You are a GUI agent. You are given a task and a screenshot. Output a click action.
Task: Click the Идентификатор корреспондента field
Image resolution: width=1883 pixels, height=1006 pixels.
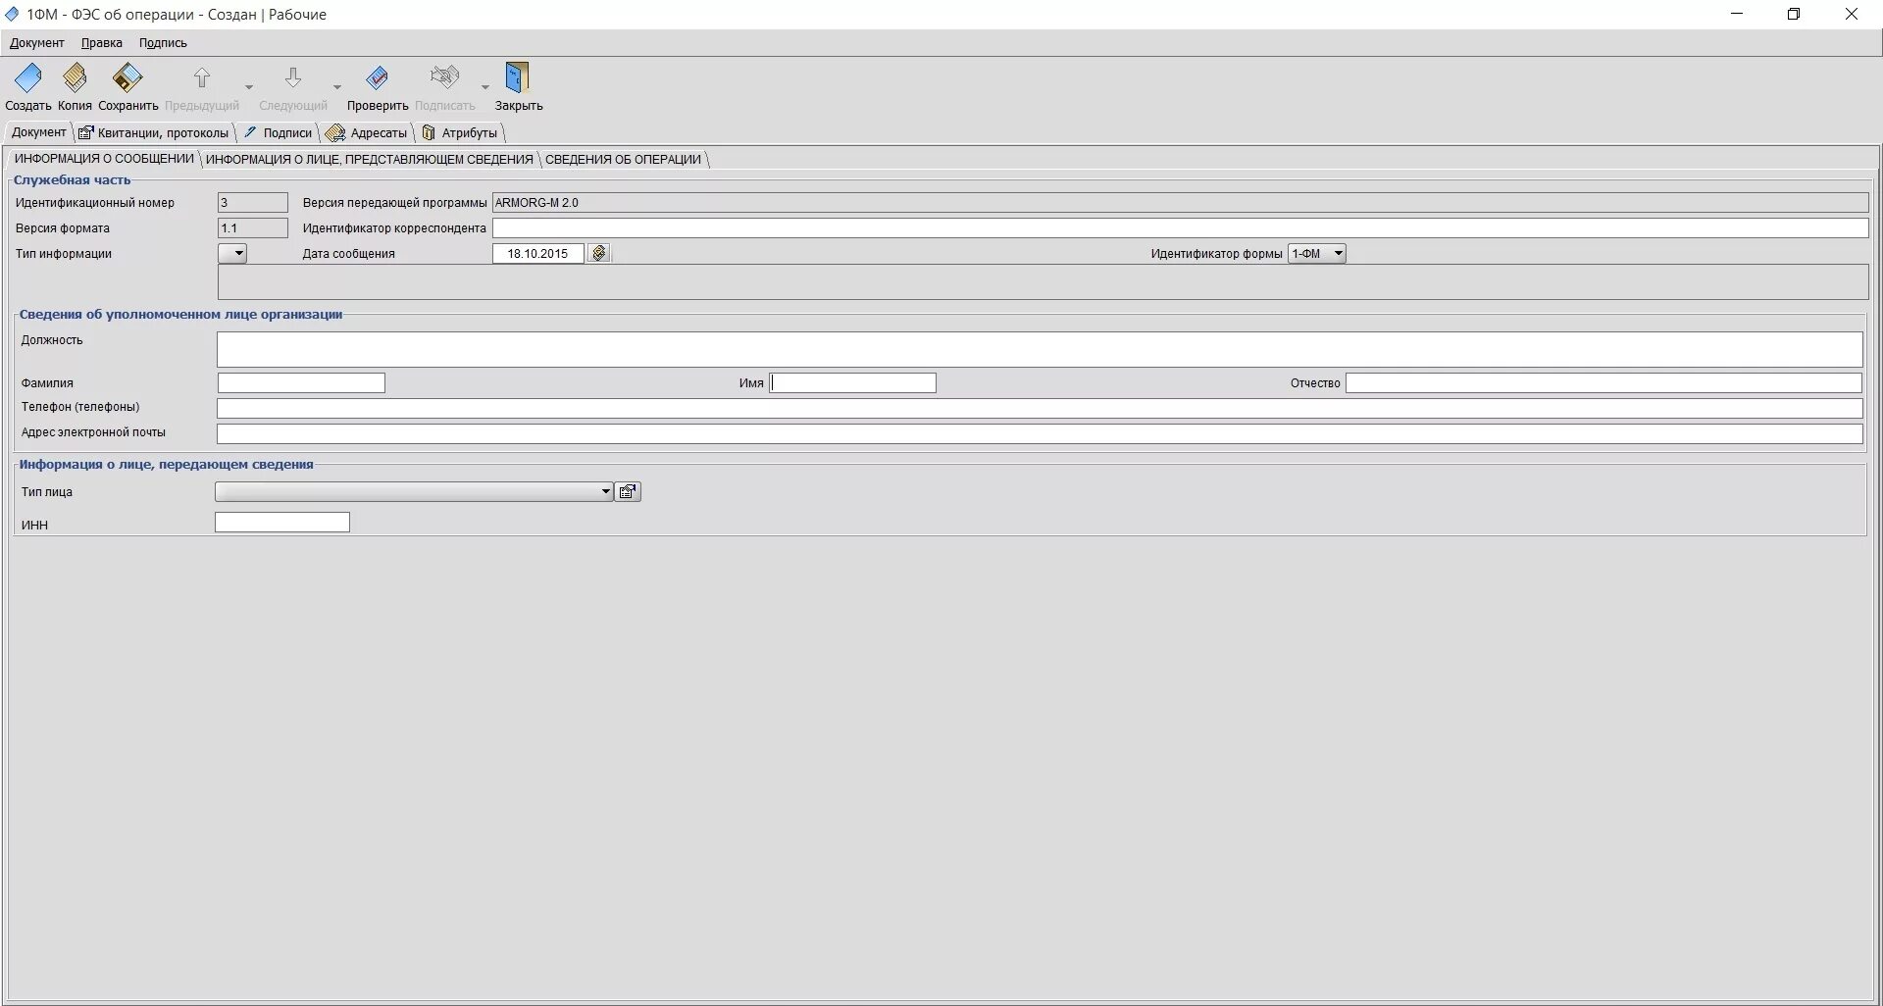[x=1180, y=228]
